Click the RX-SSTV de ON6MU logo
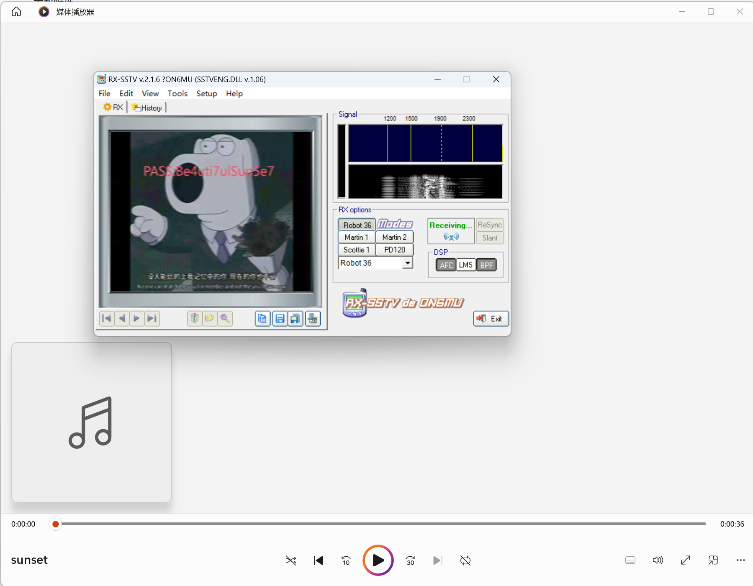Viewport: 753px width, 586px height. 403,303
